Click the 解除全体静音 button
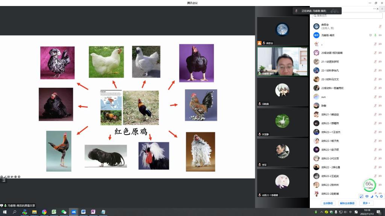The width and height of the screenshot is (385, 216). tap(347, 203)
